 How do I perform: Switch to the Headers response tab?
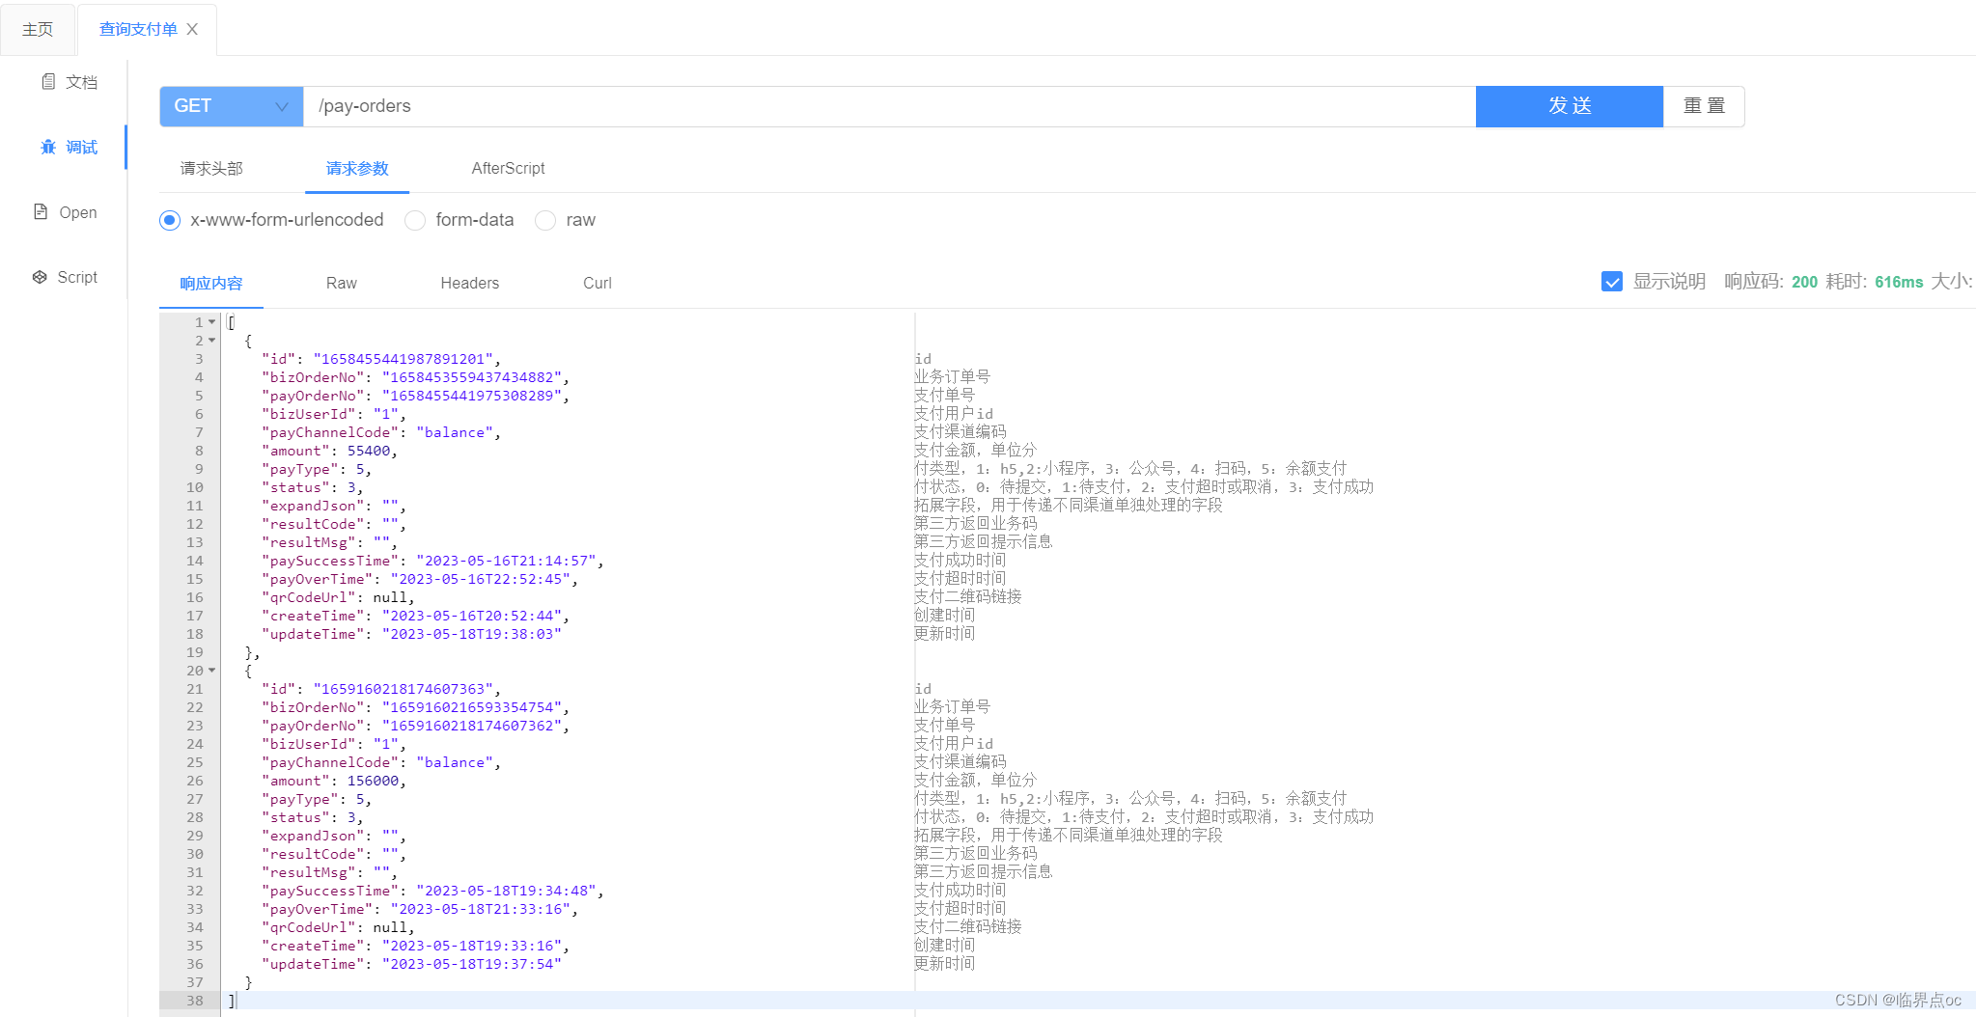click(x=470, y=283)
